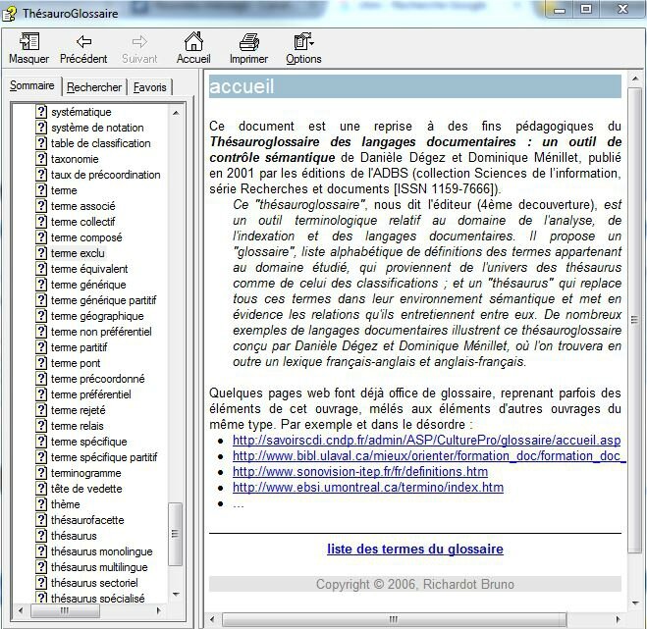The width and height of the screenshot is (647, 629).
Task: Open the Options toolbar icon
Action: pos(303,41)
